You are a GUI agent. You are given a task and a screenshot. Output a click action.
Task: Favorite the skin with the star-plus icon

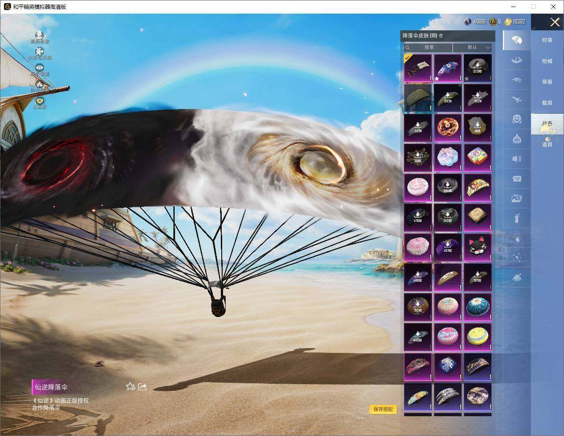click(x=130, y=386)
